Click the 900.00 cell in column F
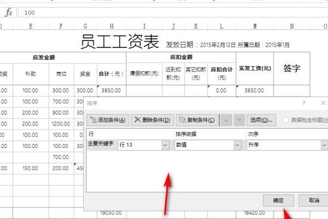 click(61, 113)
